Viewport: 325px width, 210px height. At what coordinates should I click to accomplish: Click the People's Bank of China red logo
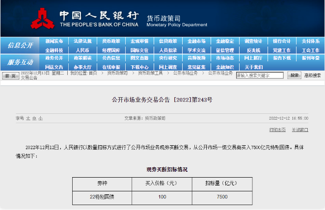43,19
